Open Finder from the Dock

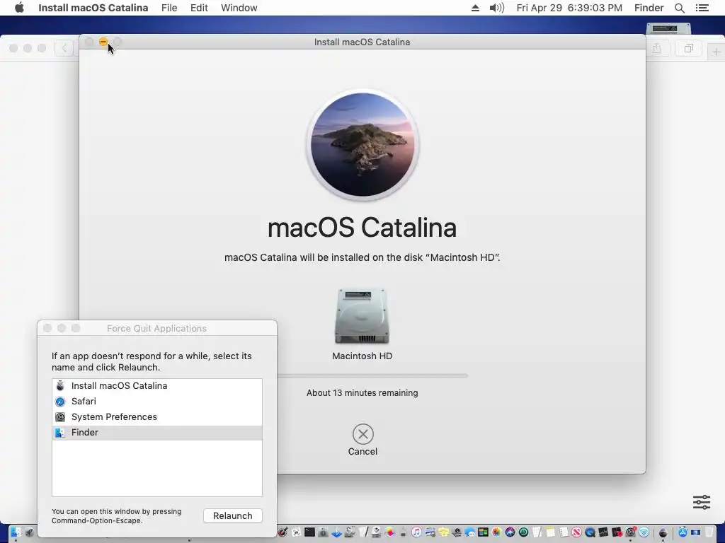pos(16,532)
